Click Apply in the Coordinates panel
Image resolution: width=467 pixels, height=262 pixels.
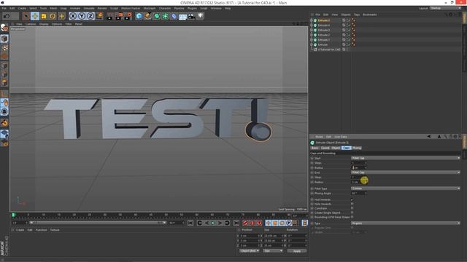pos(297,251)
